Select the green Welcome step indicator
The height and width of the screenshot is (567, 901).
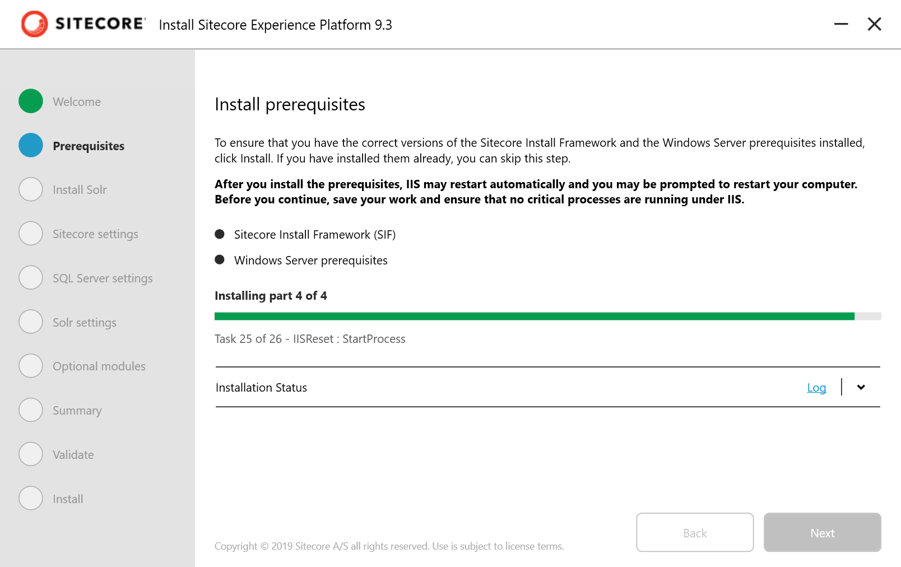point(31,101)
